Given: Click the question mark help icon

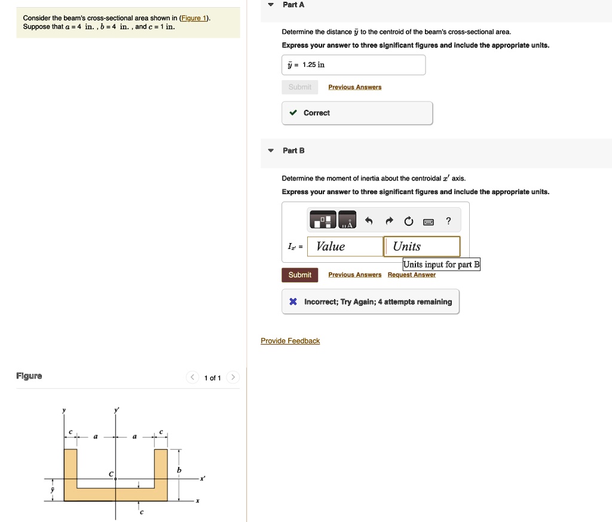Looking at the screenshot, I should pyautogui.click(x=448, y=221).
